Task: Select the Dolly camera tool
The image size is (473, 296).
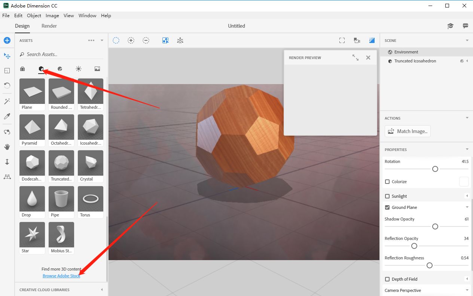Action: click(7, 162)
